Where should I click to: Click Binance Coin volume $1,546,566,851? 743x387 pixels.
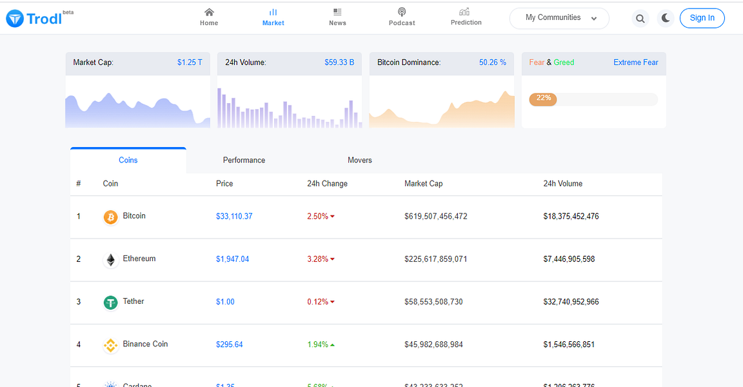click(569, 344)
